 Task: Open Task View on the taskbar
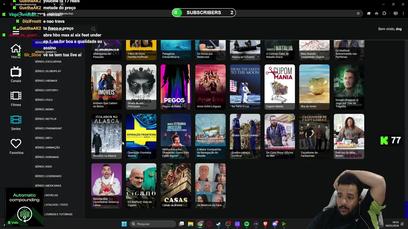pyautogui.click(x=181, y=224)
